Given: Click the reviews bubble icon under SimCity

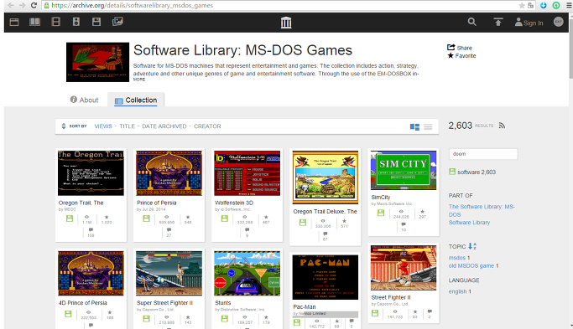Looking at the screenshot, I should (x=404, y=224).
